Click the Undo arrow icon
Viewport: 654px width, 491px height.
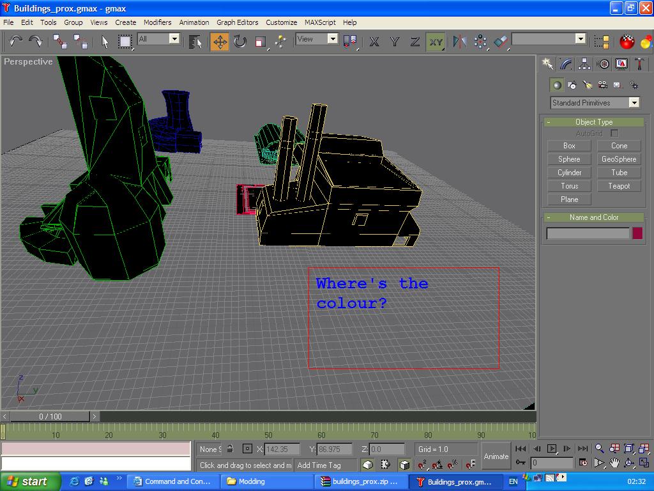(x=15, y=42)
